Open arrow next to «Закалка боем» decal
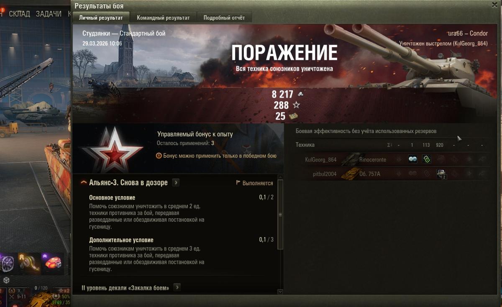The image size is (502, 307). point(177,287)
